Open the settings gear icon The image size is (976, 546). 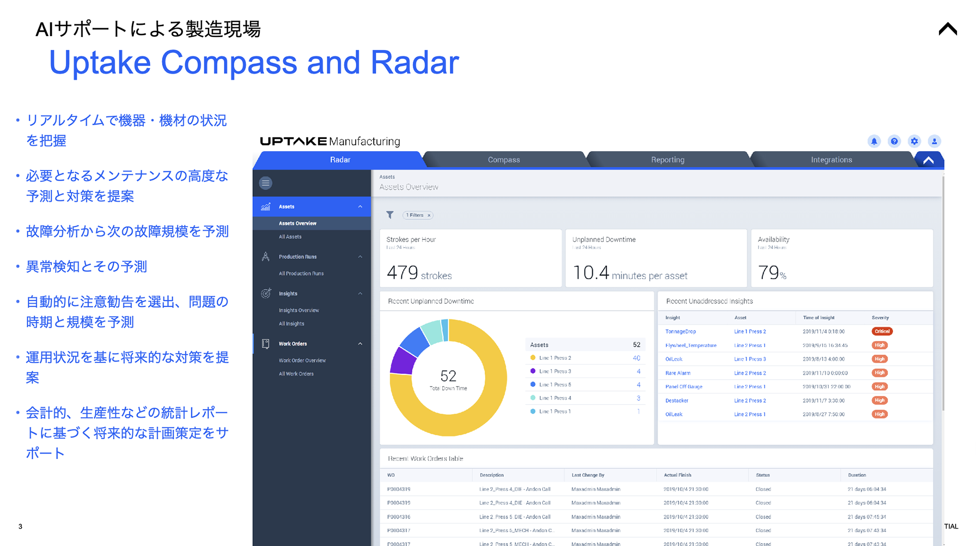(914, 141)
